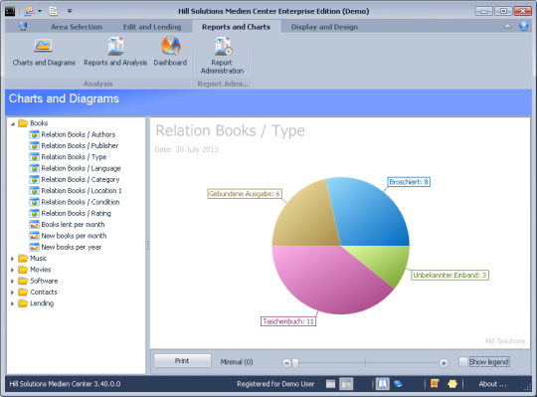The height and width of the screenshot is (397, 537).
Task: Expand the Lending tree node
Action: point(13,303)
